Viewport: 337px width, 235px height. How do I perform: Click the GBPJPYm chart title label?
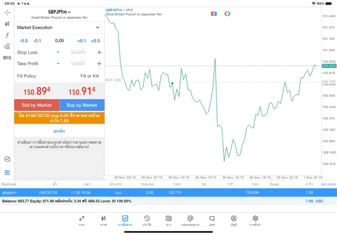click(114, 10)
